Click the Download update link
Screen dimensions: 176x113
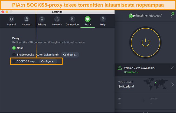tap(131, 72)
